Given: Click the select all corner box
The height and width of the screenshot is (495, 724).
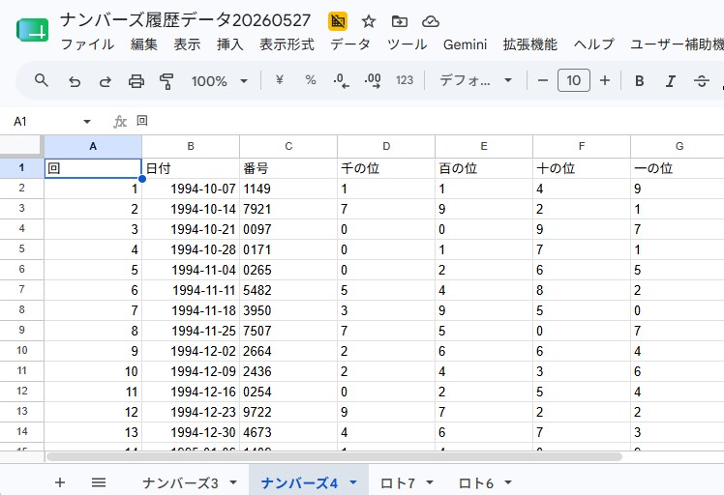Looking at the screenshot, I should click(x=21, y=146).
